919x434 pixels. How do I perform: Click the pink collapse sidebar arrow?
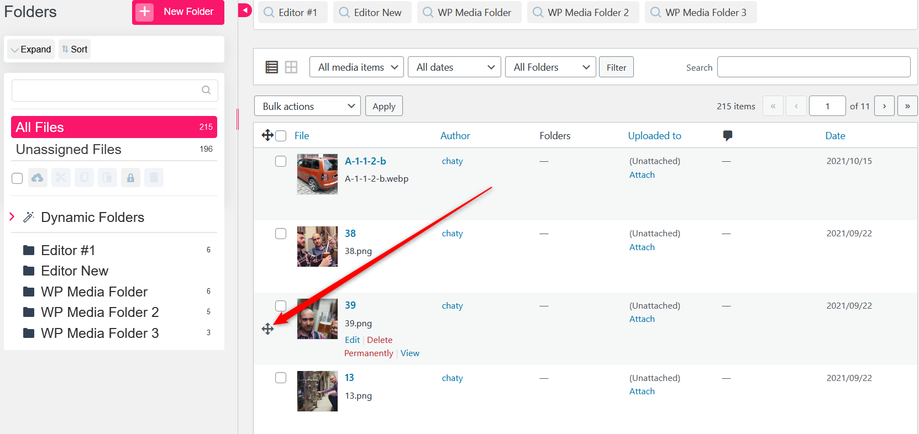pyautogui.click(x=245, y=10)
